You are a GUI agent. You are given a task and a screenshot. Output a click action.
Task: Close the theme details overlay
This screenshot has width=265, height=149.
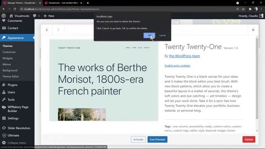253,30
